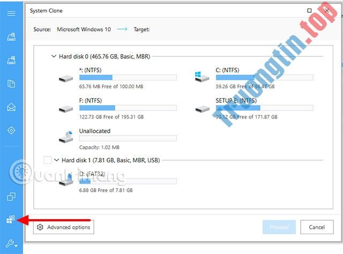Click the "Microsoft Windows 10" source text
This screenshot has height=254, width=343.
click(84, 29)
